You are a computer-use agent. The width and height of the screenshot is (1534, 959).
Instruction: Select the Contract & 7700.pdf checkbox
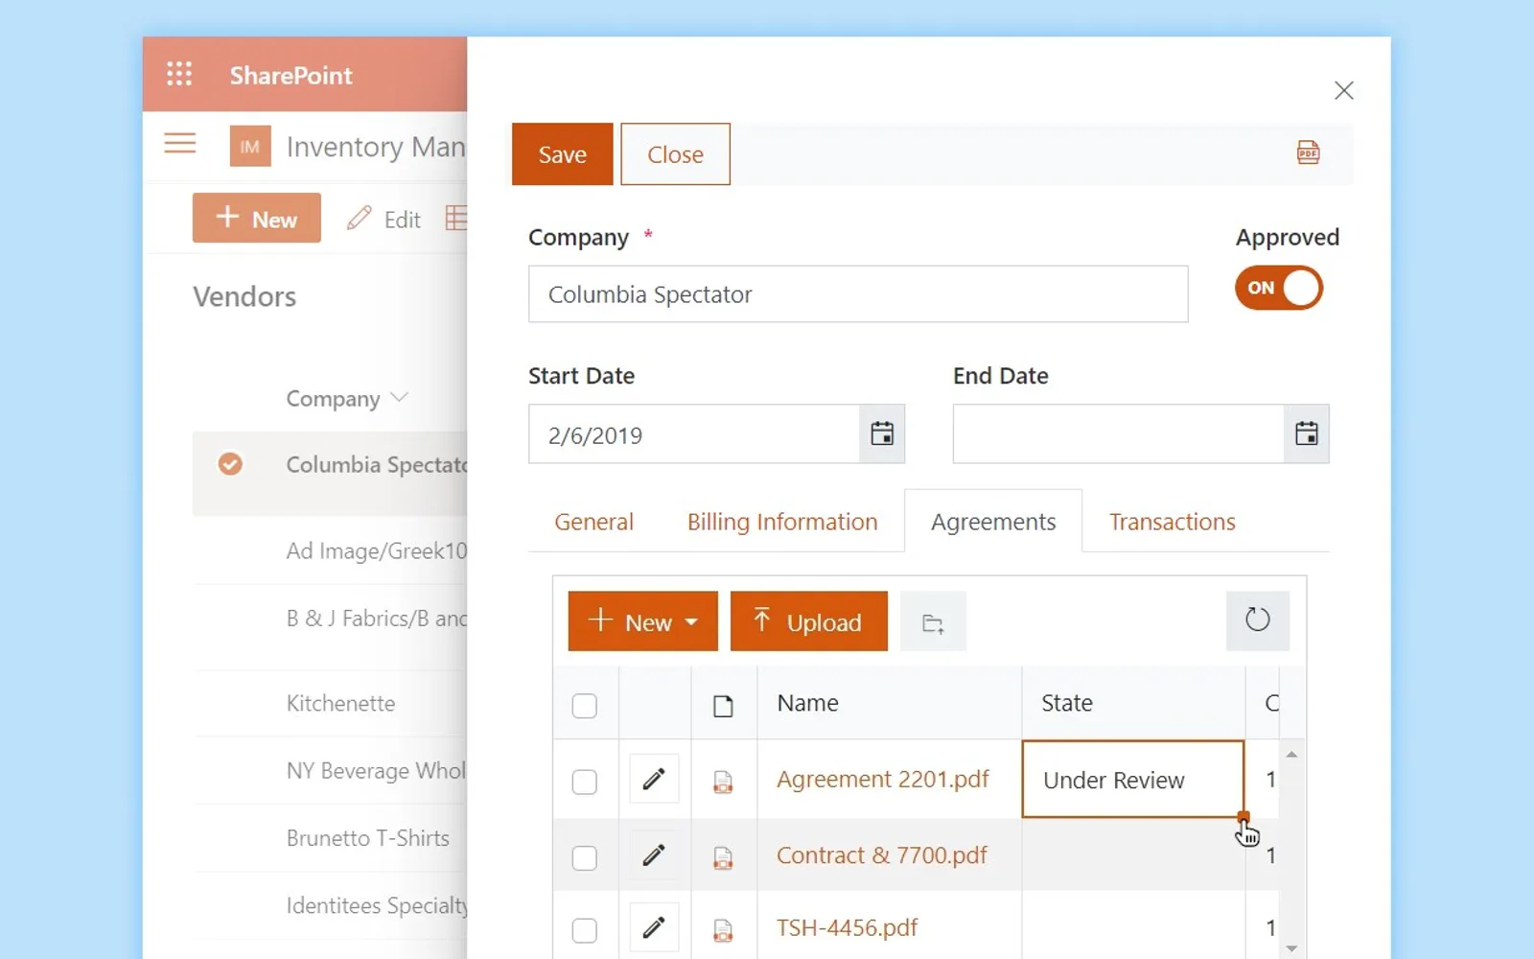pyautogui.click(x=584, y=857)
